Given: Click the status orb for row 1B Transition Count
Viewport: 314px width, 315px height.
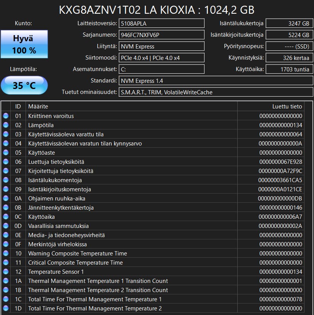Looking at the screenshot, I should 6,290.
